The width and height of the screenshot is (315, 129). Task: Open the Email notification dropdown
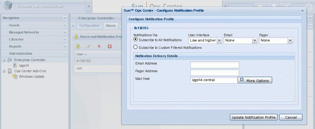[x=255, y=41]
